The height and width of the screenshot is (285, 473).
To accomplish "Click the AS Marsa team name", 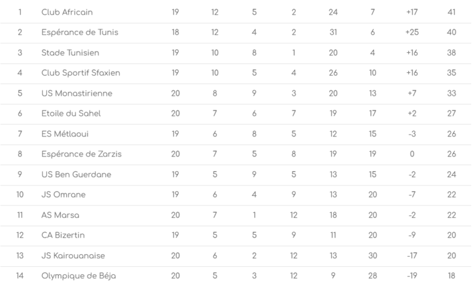I will tap(61, 215).
